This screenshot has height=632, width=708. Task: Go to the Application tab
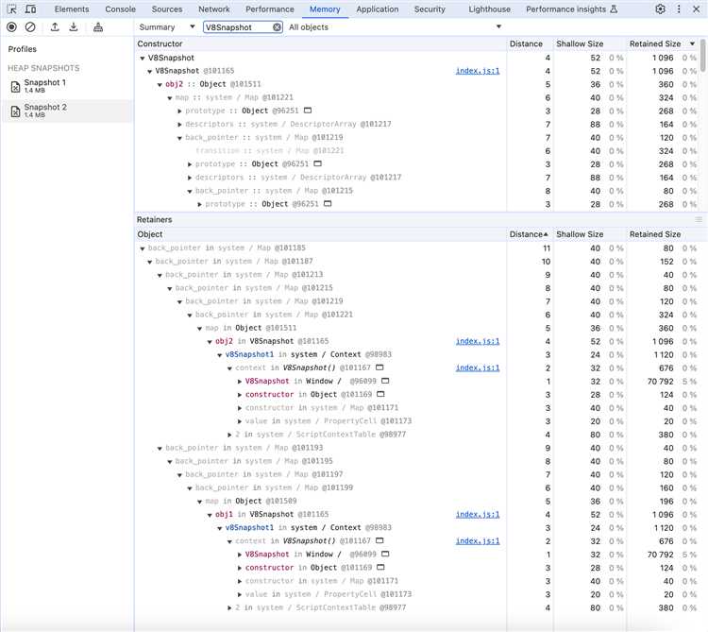point(378,9)
